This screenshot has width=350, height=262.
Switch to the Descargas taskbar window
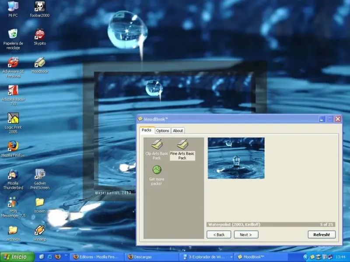point(152,257)
